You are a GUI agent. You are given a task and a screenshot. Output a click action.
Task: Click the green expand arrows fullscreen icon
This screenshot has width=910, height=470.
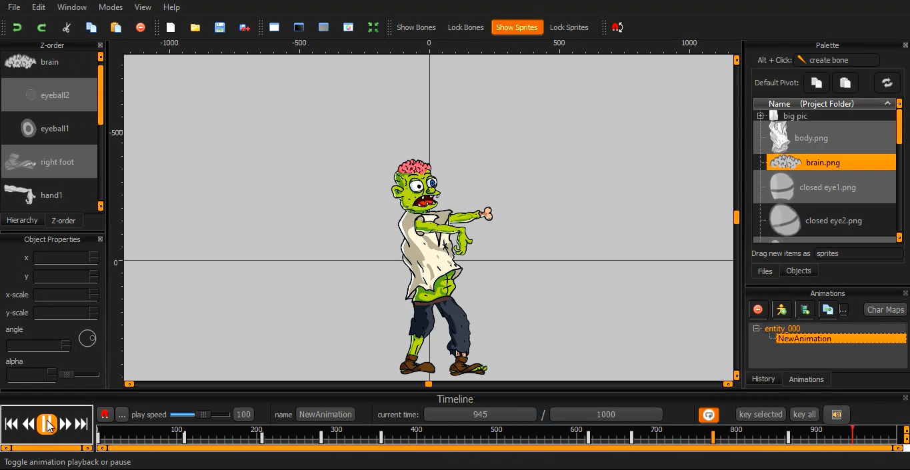[x=373, y=27]
